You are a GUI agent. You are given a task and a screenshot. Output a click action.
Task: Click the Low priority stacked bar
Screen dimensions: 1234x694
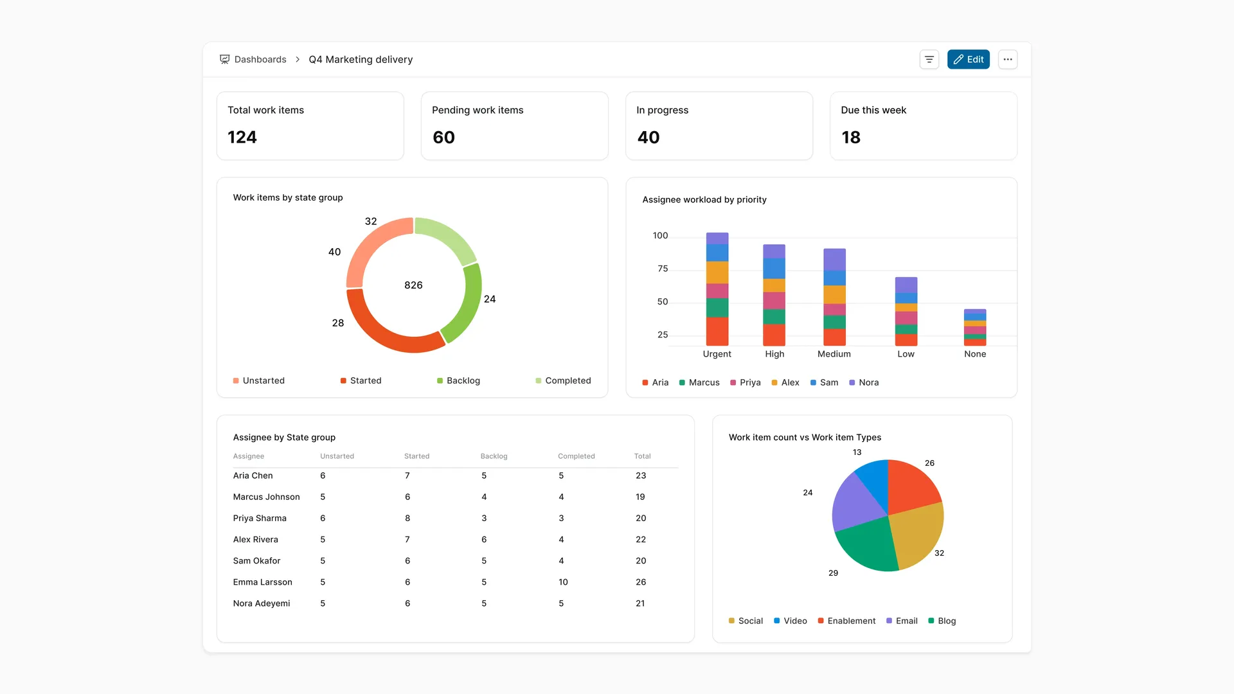pos(906,312)
